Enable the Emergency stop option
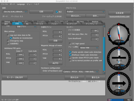The image size is (134, 101). (x=8, y=41)
